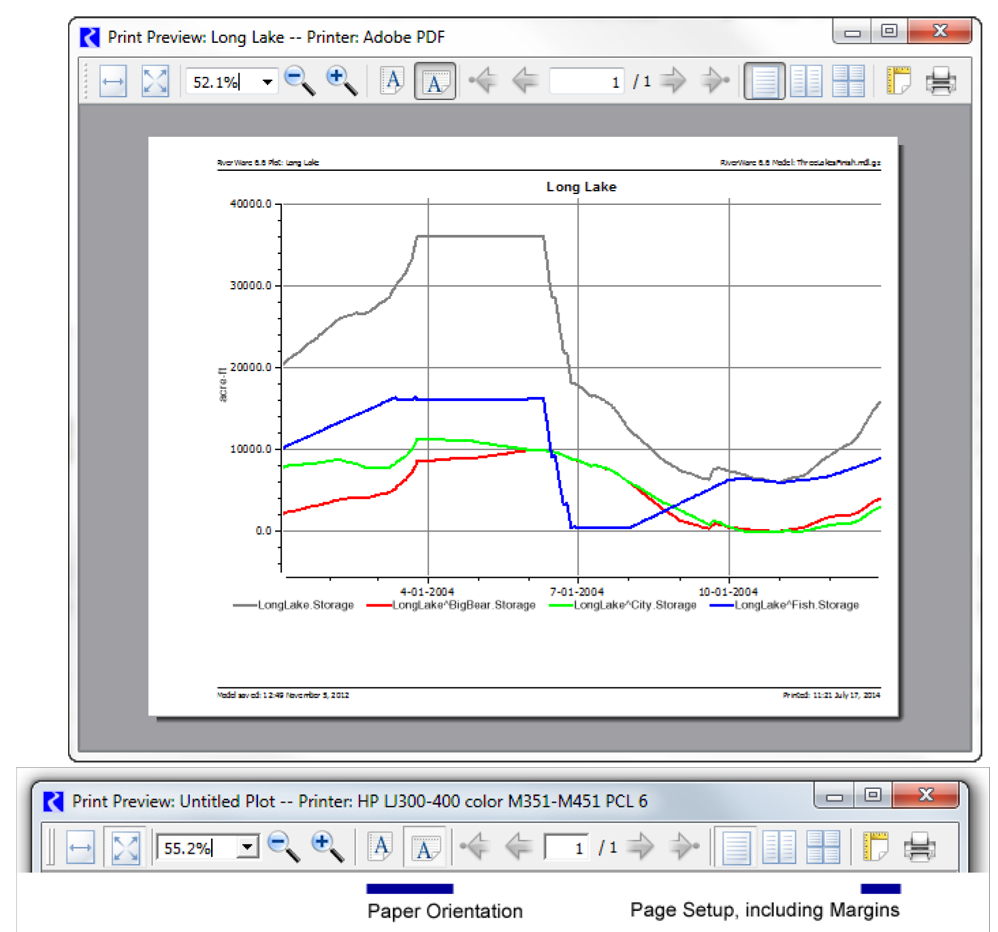
Task: Click the page number field in top toolbar
Action: click(x=586, y=82)
